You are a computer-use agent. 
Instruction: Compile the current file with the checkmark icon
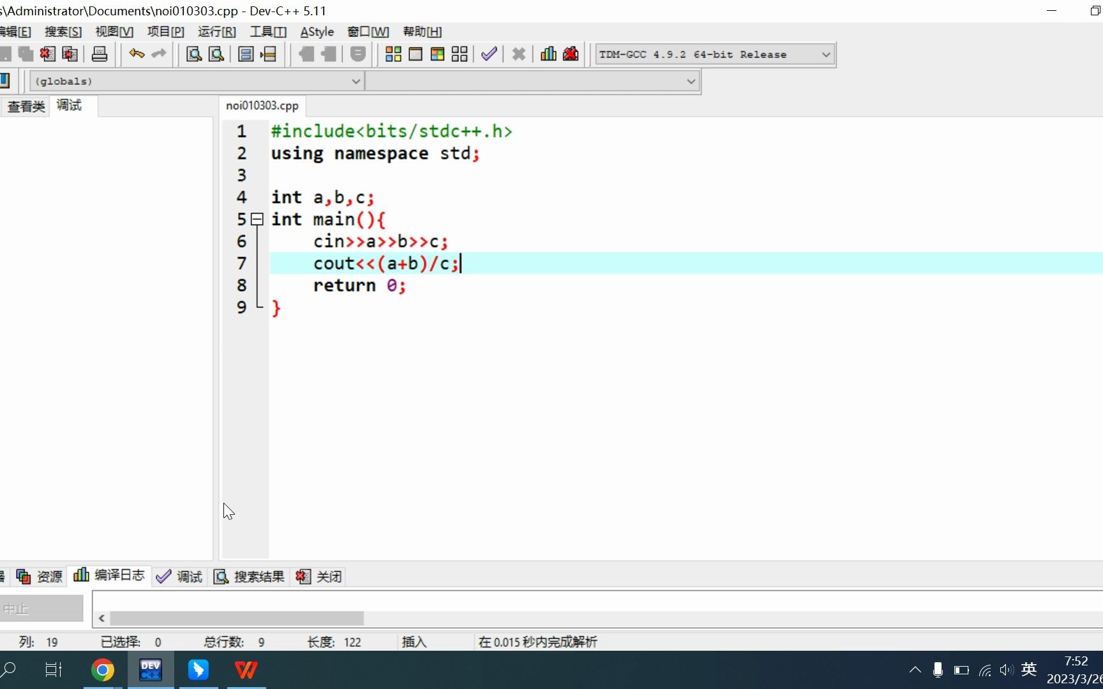pos(489,54)
